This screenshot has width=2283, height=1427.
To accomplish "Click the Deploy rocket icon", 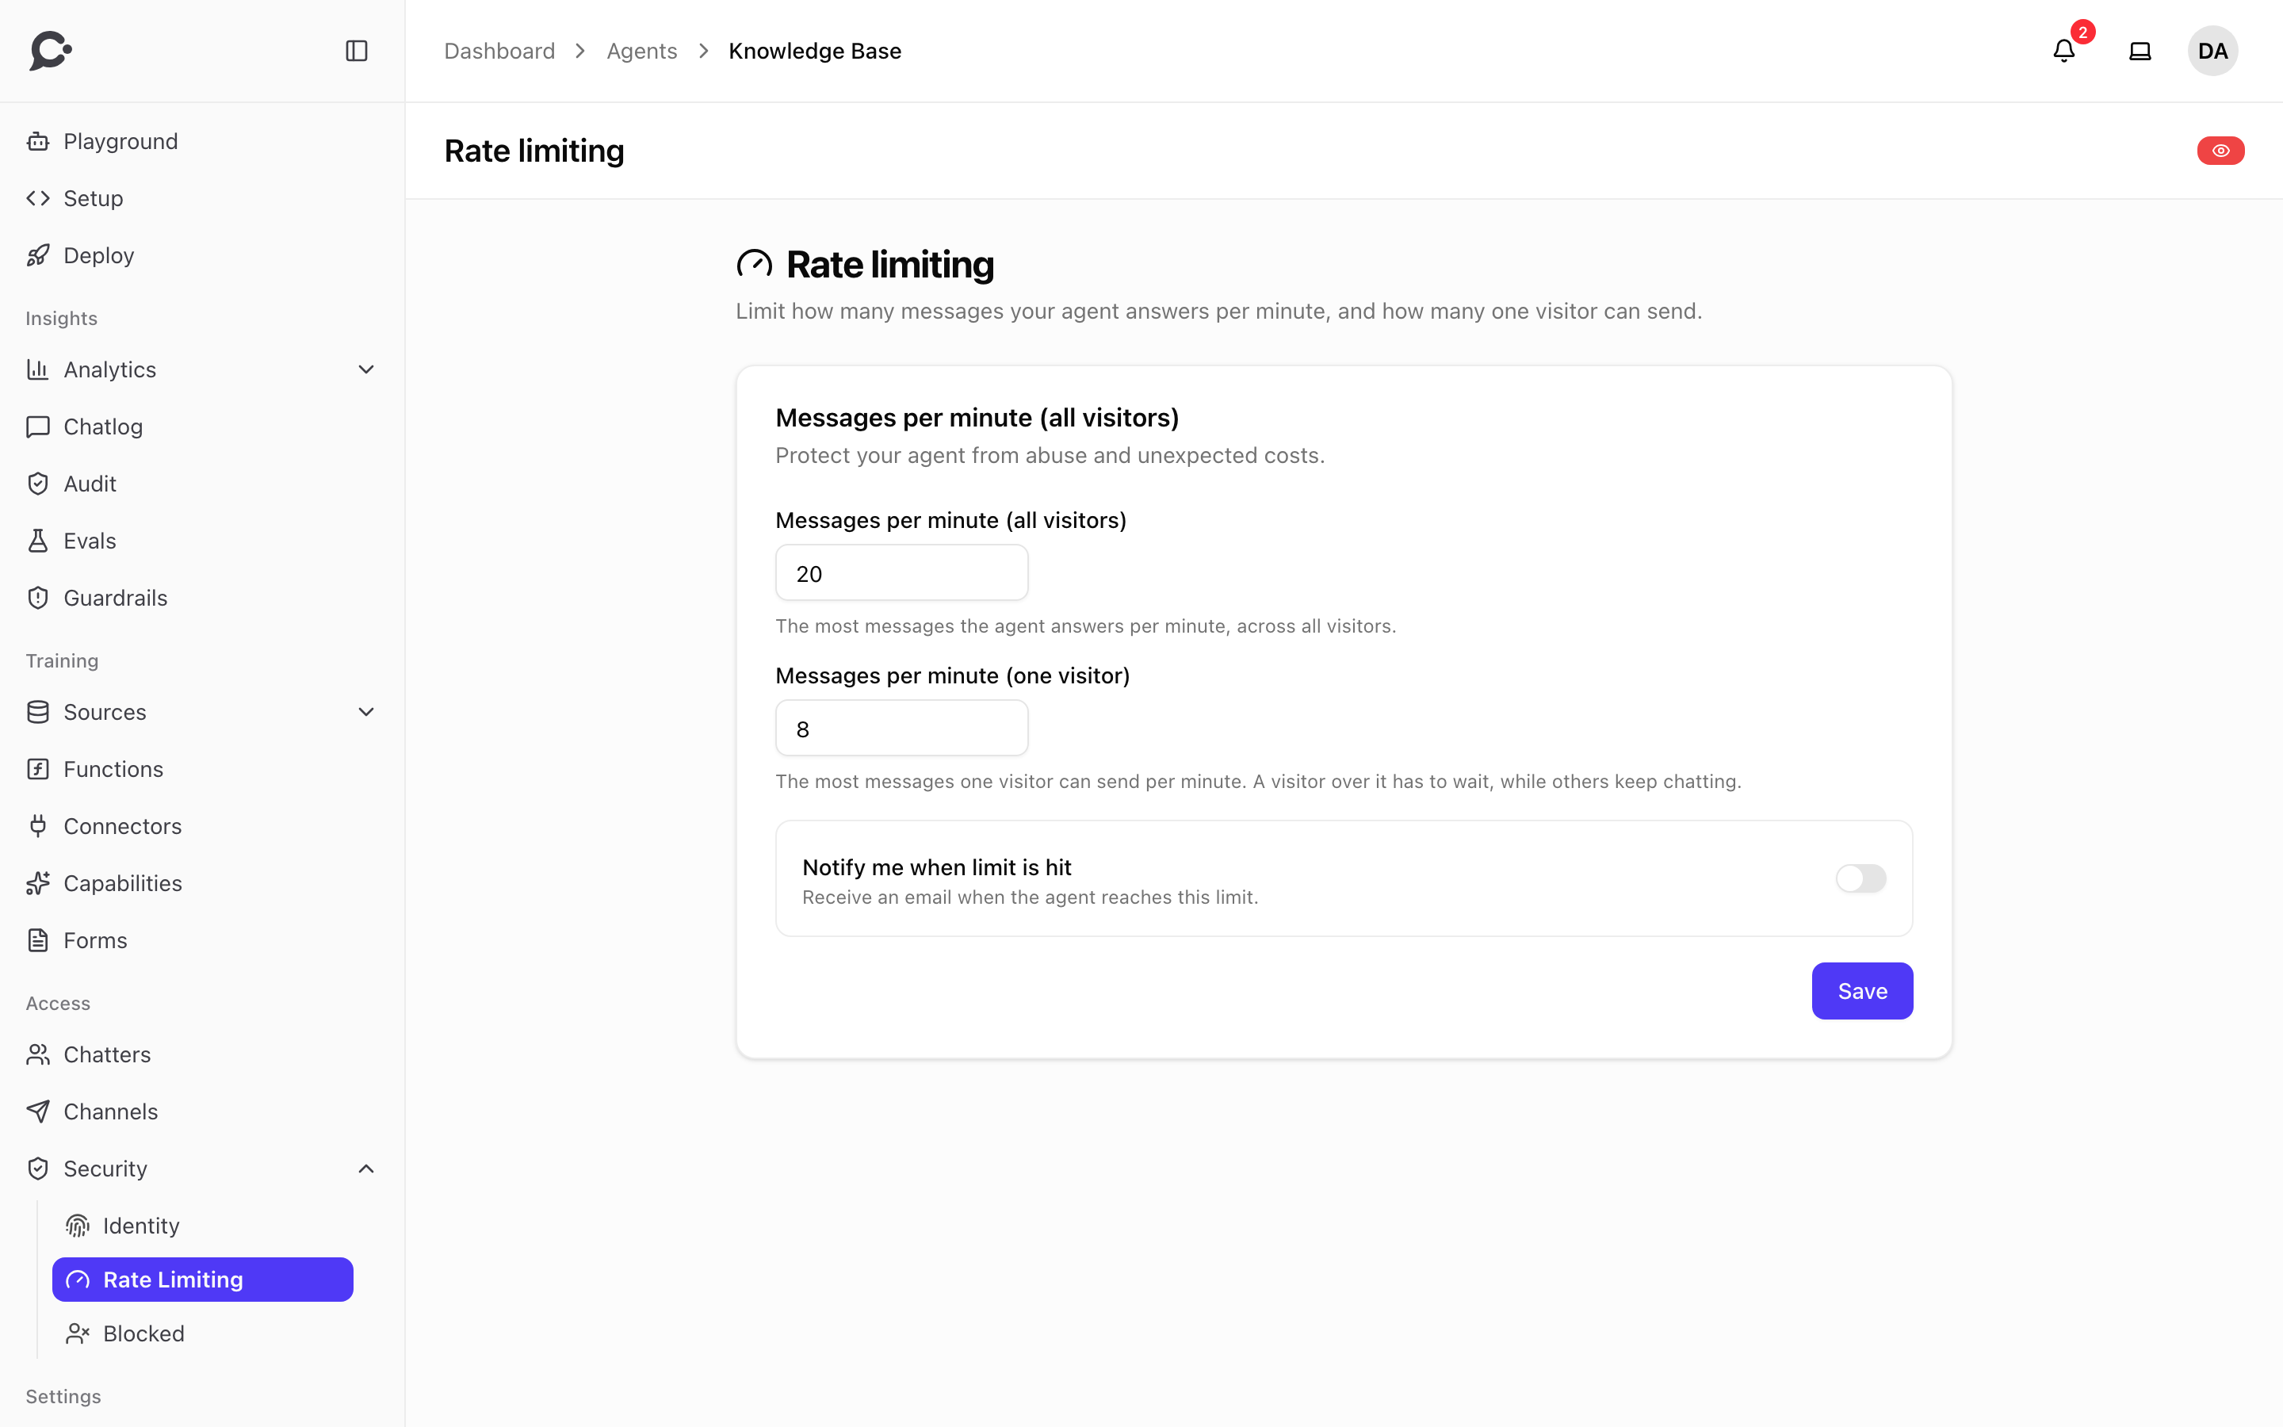I will (38, 256).
